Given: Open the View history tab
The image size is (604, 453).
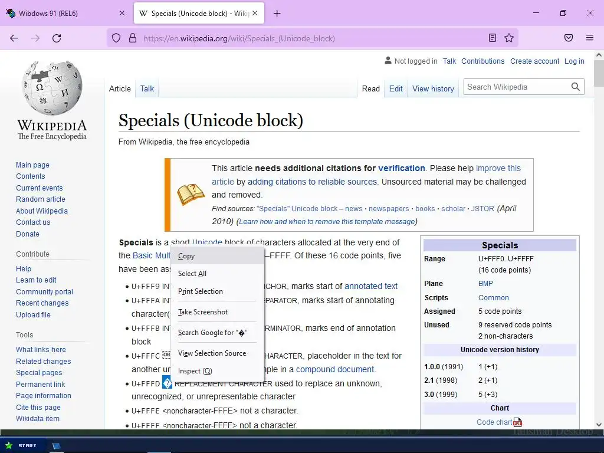Looking at the screenshot, I should click(433, 88).
